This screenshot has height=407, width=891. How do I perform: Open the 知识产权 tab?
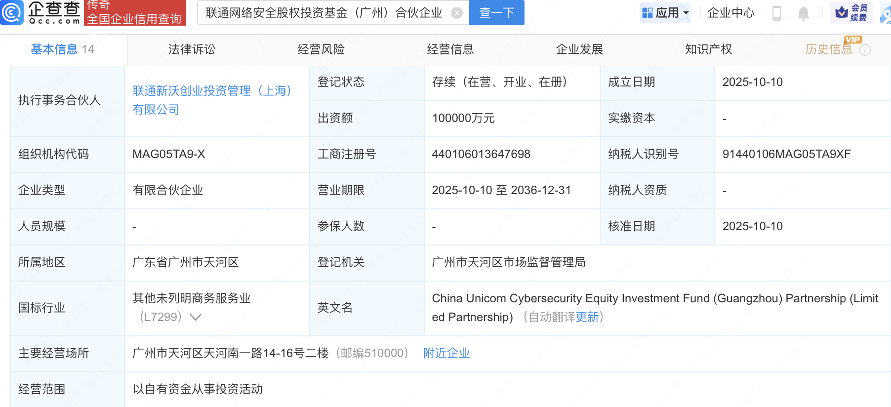708,49
